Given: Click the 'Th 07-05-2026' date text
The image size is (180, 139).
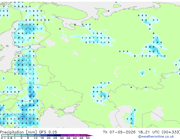Looking at the screenshot, I should [119, 132].
